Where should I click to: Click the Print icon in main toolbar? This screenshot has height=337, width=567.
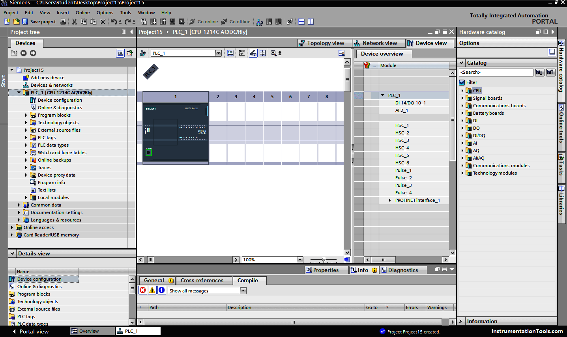click(x=63, y=22)
